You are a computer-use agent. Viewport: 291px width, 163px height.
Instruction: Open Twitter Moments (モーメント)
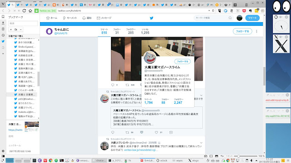pos(70,18)
